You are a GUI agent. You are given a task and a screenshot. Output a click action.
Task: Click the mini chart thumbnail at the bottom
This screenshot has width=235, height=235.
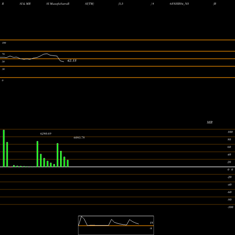(116, 225)
